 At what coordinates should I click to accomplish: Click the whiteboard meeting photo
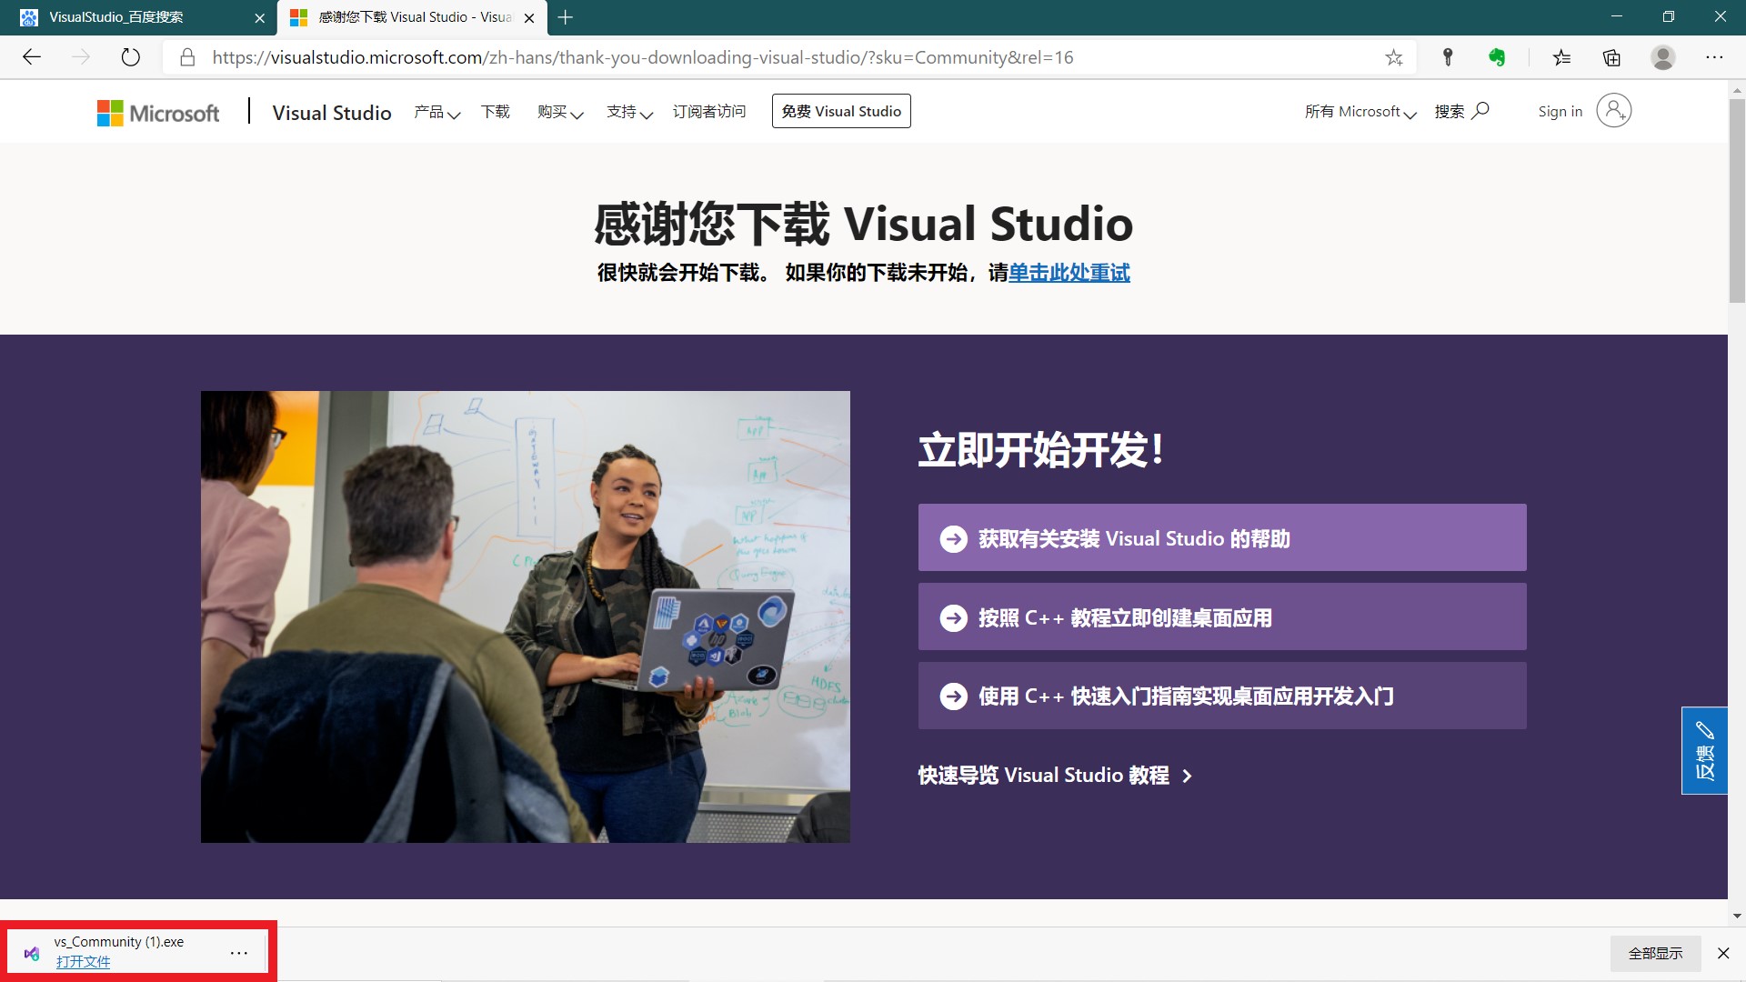tap(526, 616)
